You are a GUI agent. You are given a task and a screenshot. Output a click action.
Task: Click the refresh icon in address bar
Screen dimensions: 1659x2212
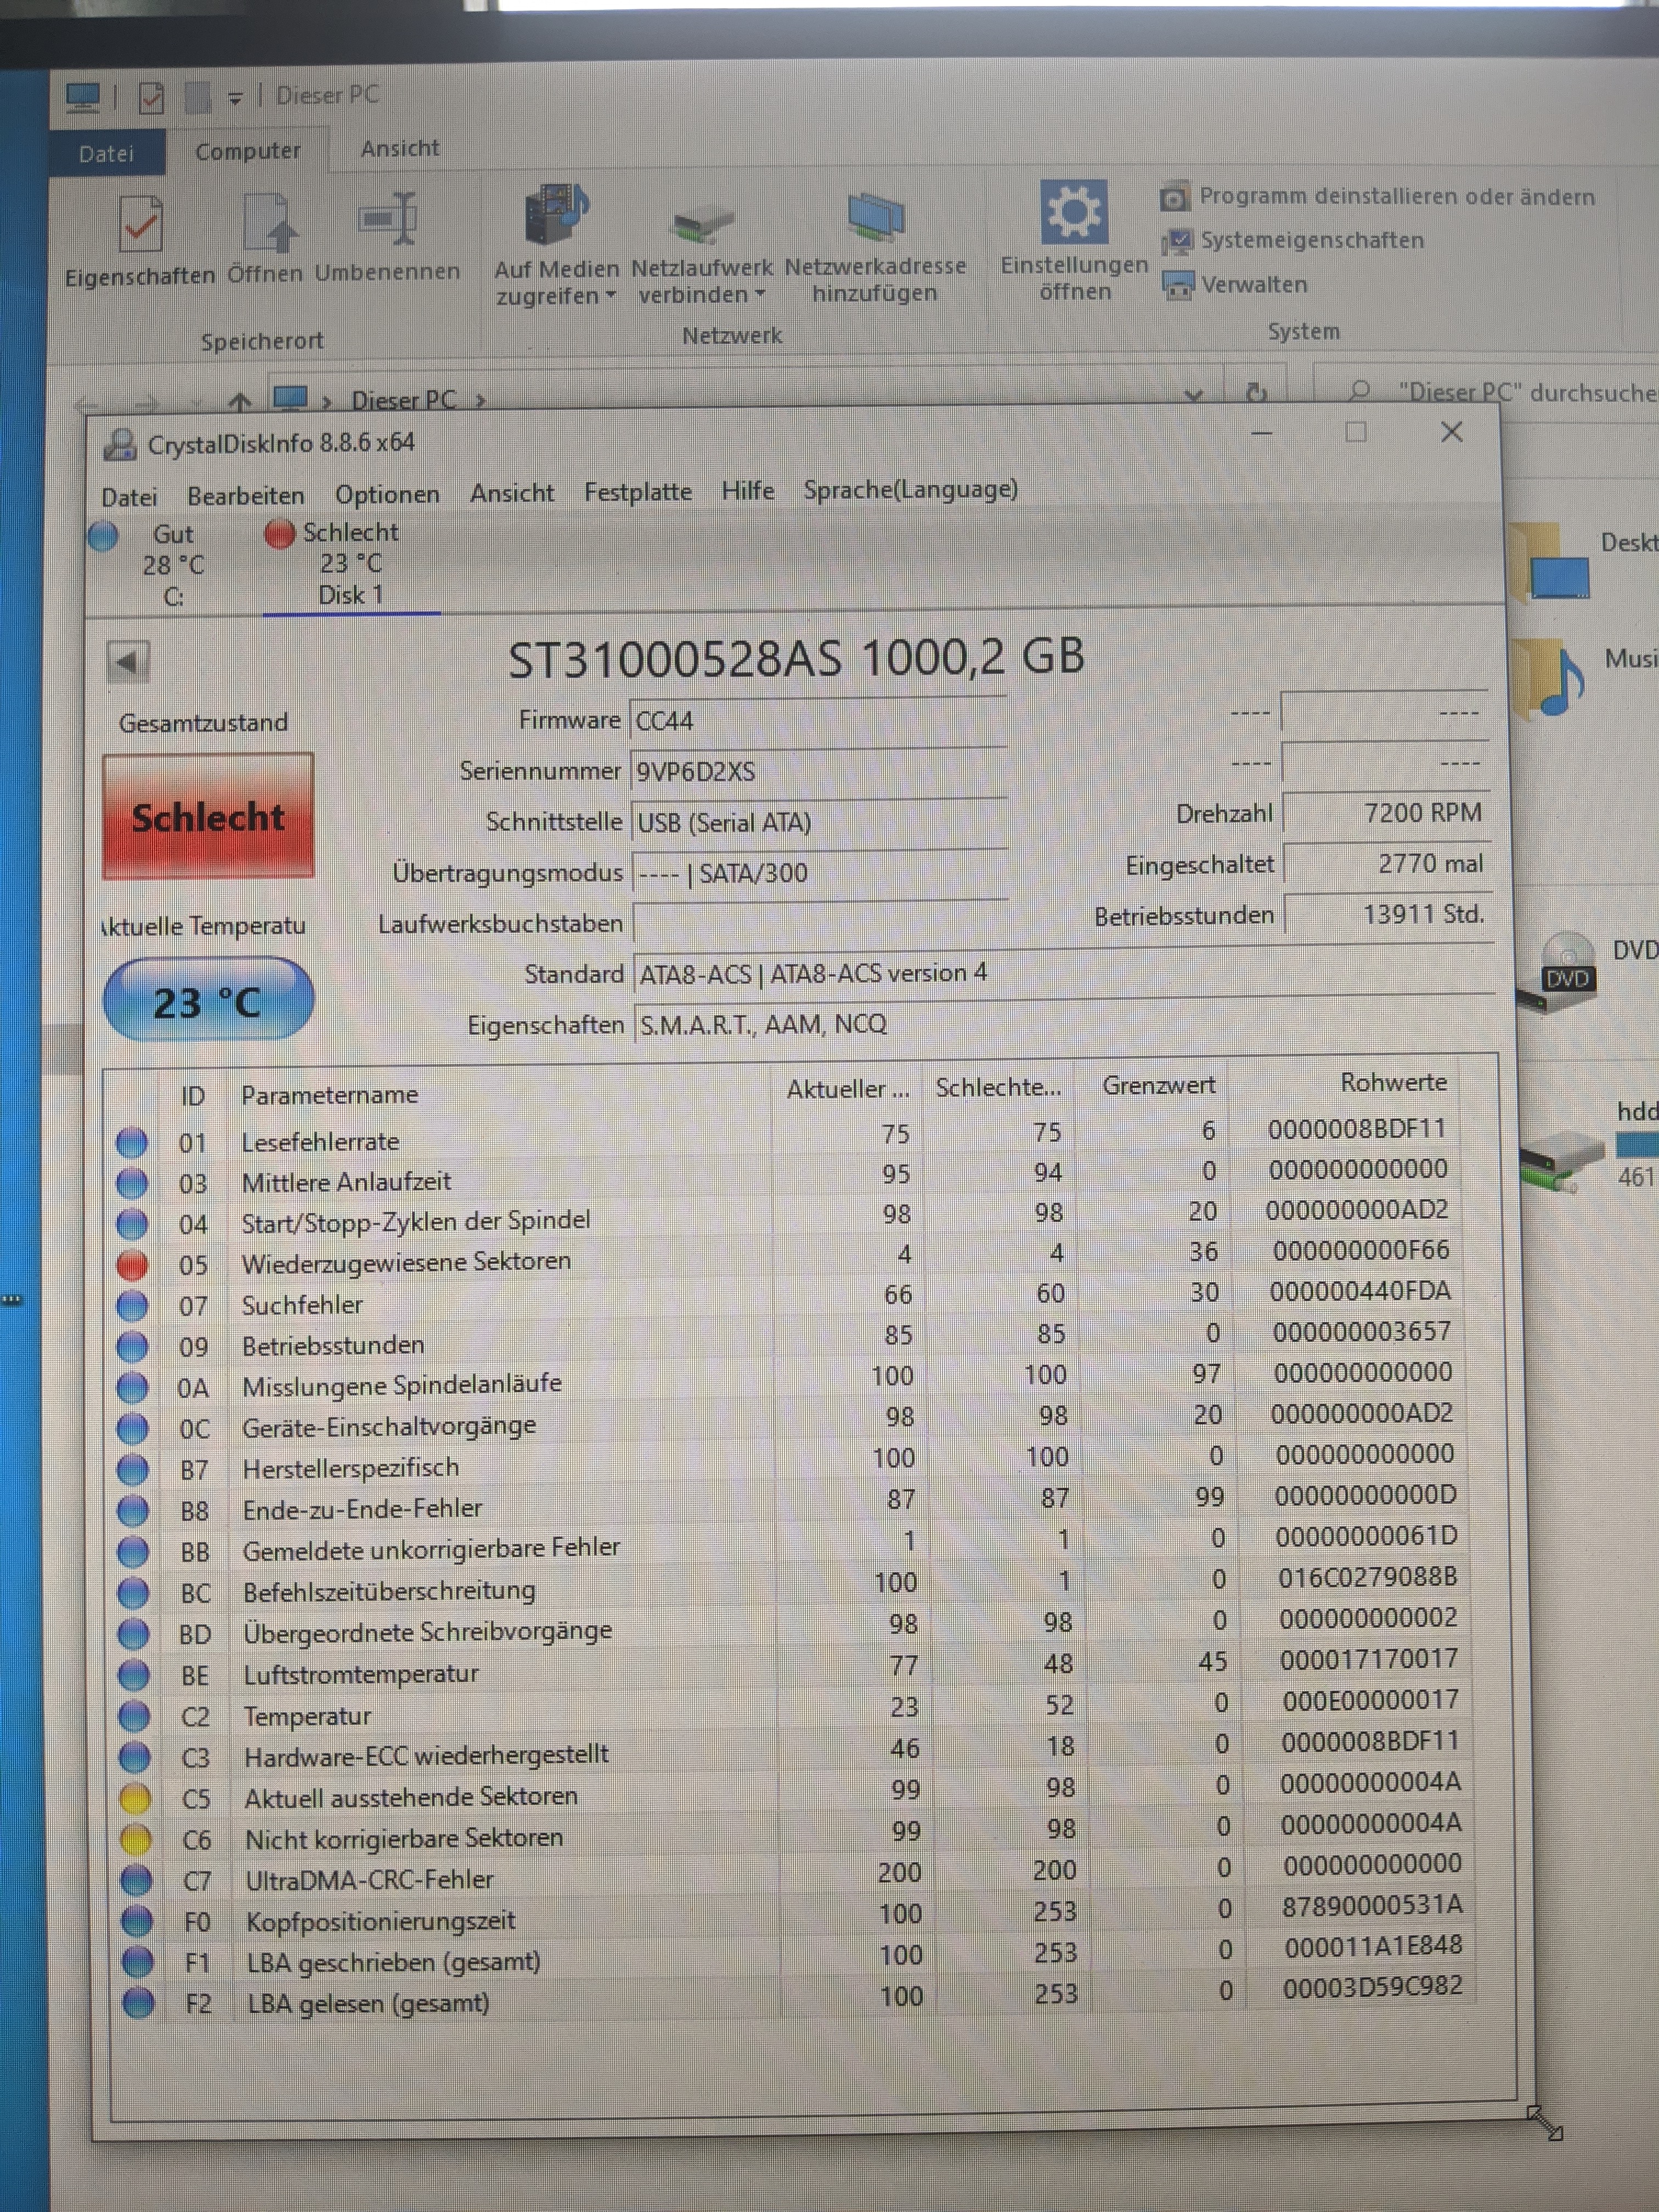1257,393
